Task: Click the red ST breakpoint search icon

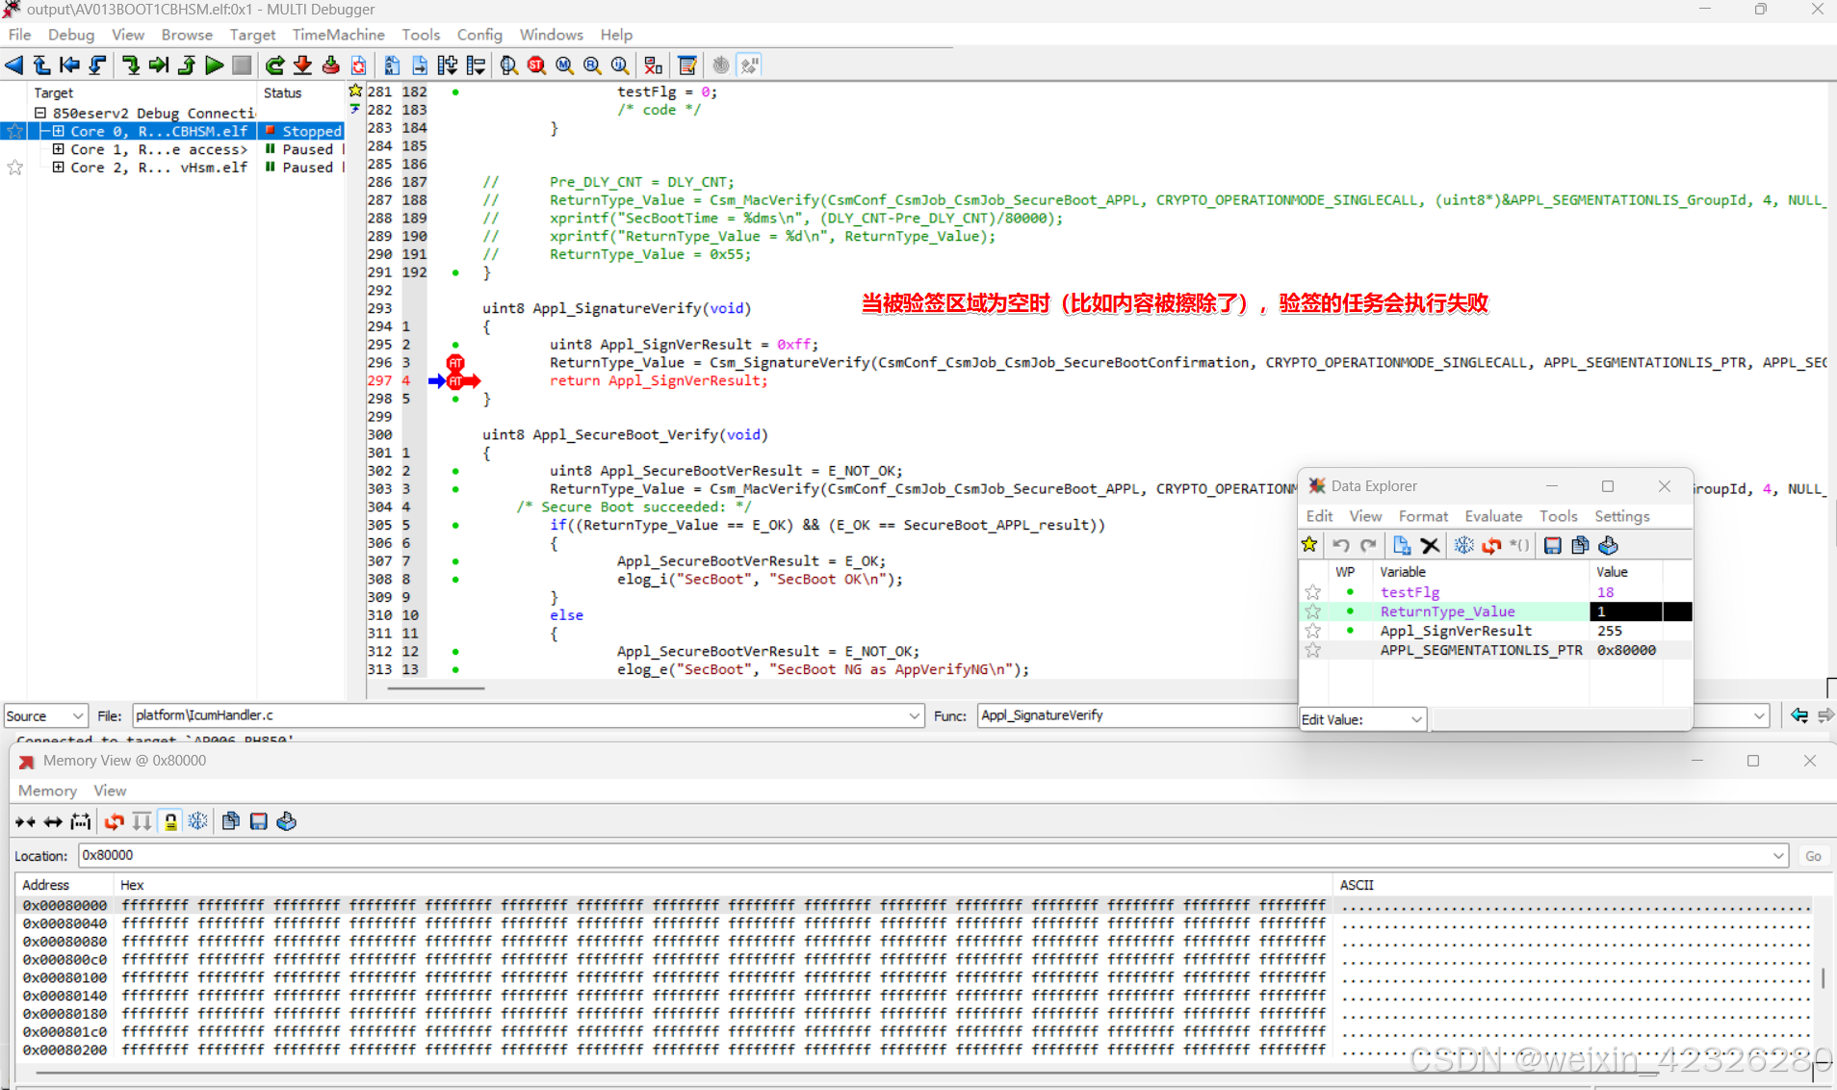Action: pos(537,65)
